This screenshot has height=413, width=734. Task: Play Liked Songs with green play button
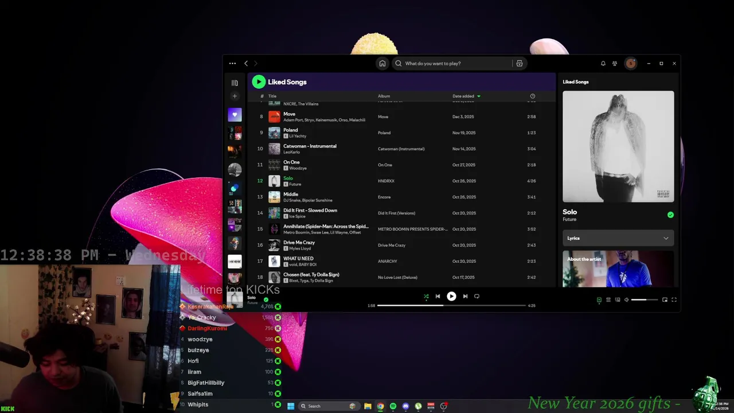(x=259, y=82)
